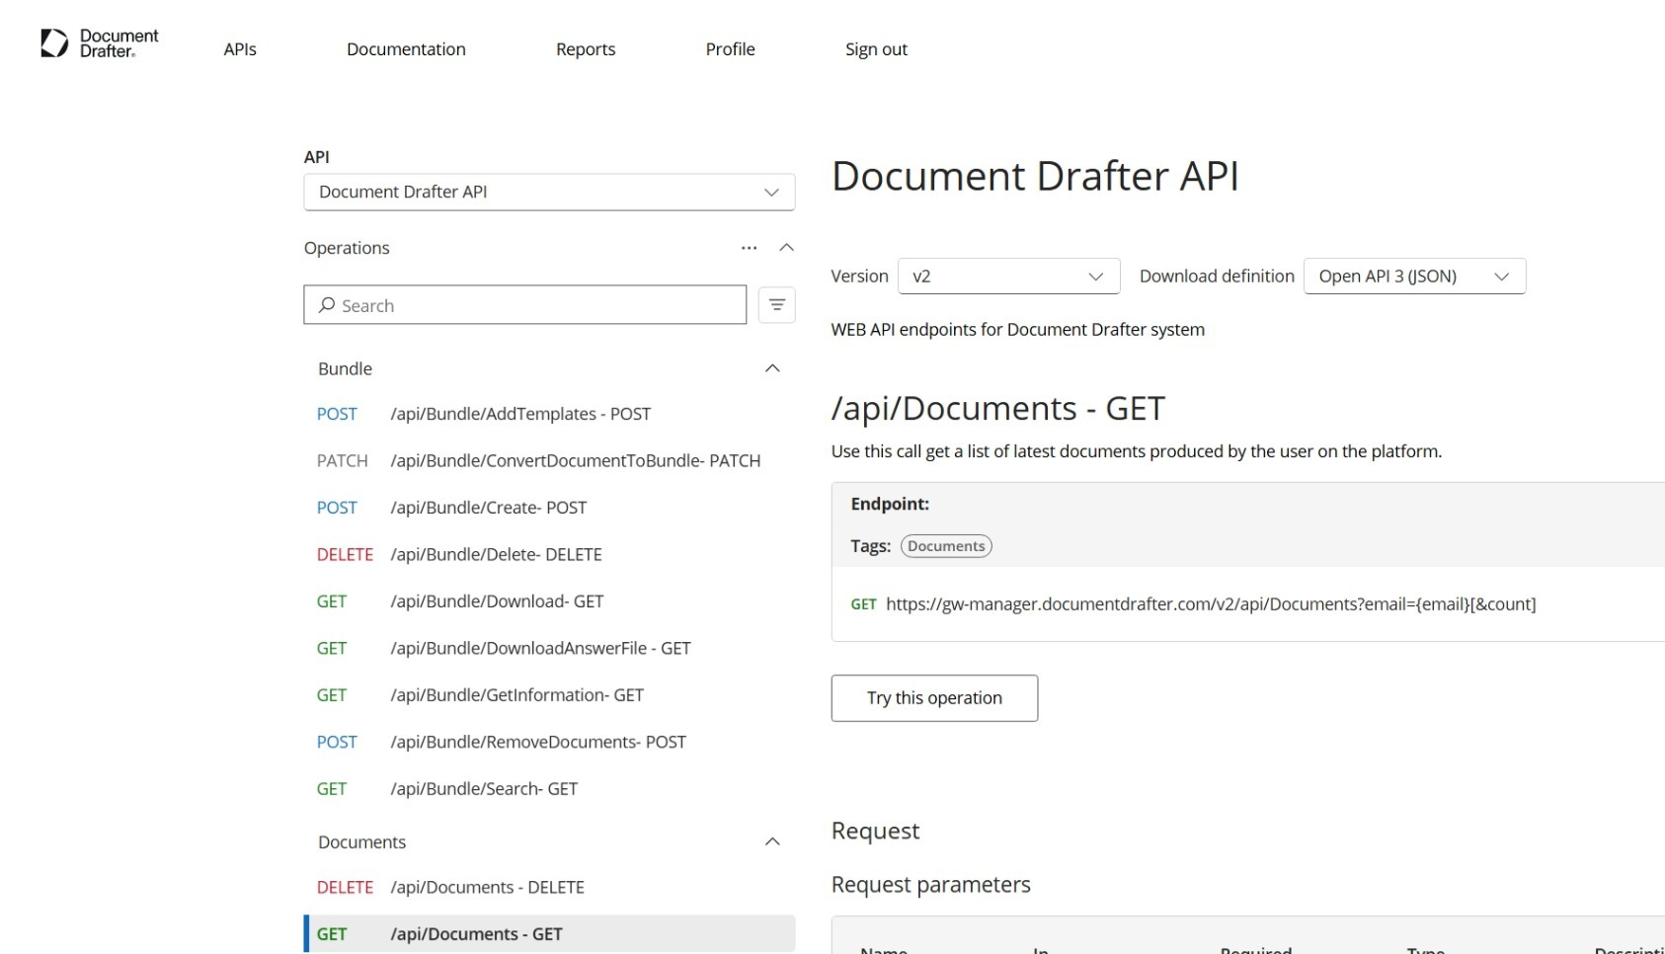Open the Download definition dropdown
This screenshot has width=1665, height=954.
click(x=1413, y=277)
